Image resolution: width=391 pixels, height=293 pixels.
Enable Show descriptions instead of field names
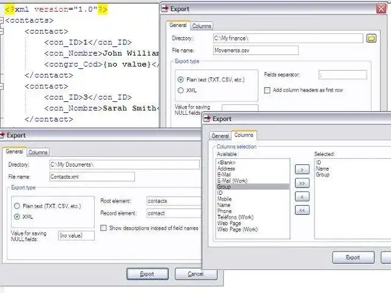[x=103, y=228]
